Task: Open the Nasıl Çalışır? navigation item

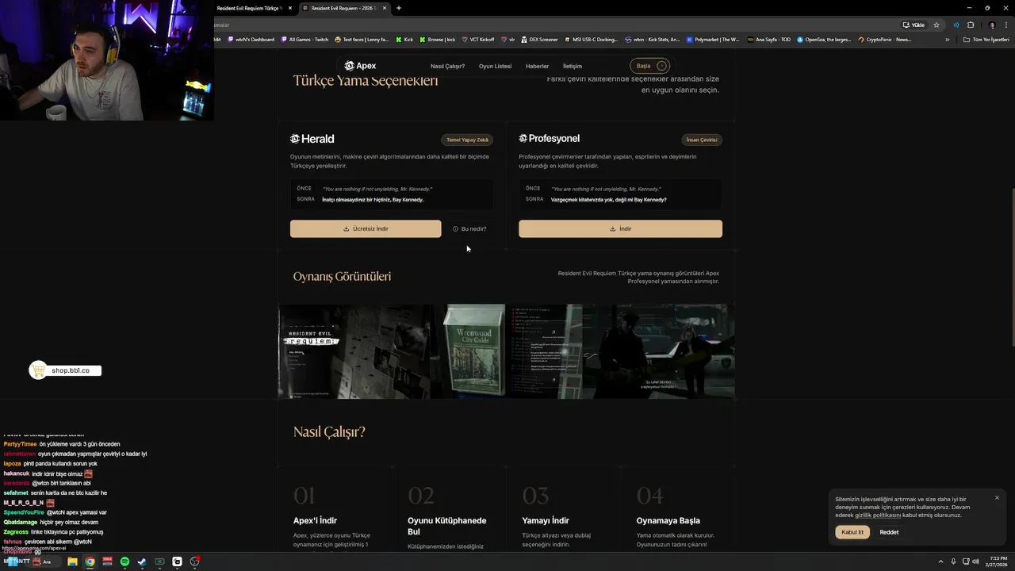Action: (447, 66)
